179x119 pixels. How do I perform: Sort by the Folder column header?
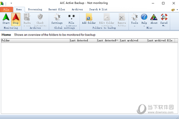(x=36, y=41)
